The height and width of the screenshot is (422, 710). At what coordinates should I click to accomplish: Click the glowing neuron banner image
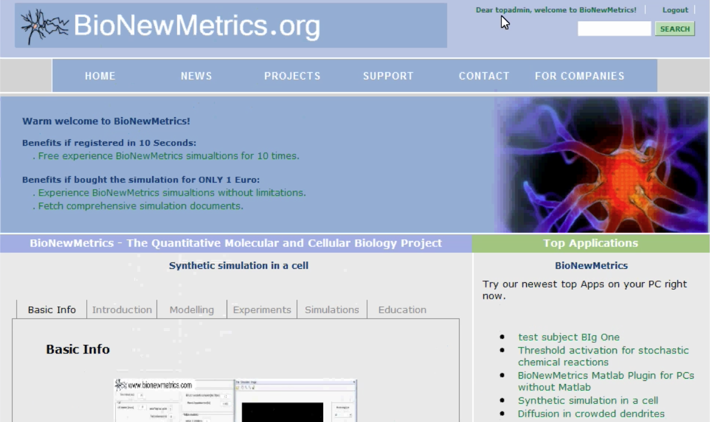[601, 164]
